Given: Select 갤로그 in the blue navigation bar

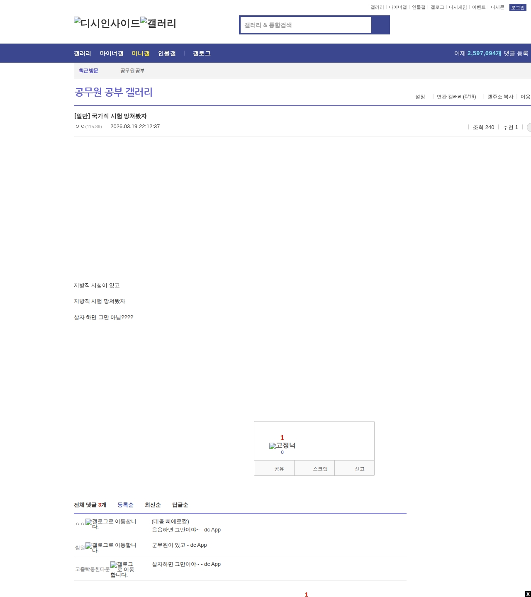Looking at the screenshot, I should (x=202, y=53).
